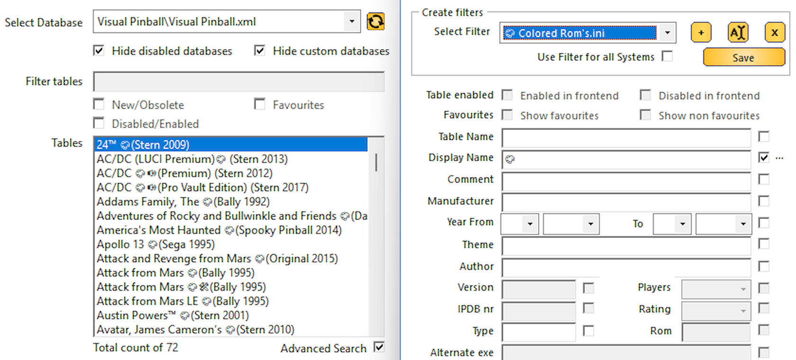This screenshot has width=796, height=360.
Task: Choose Apollo 13 (Sega 1995) in list
Action: pyautogui.click(x=155, y=244)
